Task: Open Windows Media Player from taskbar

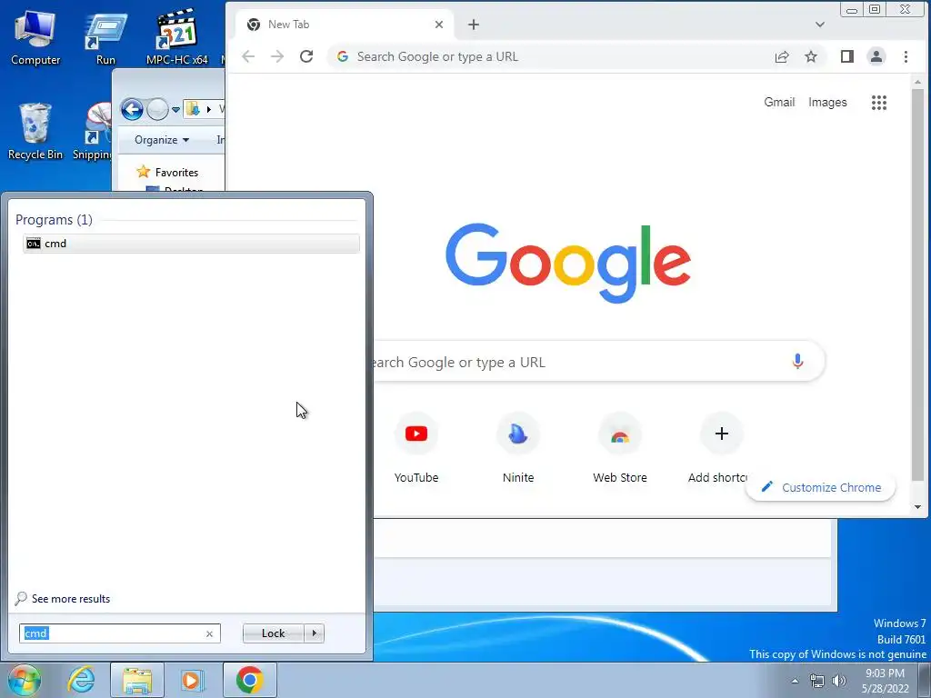Action: tap(193, 680)
